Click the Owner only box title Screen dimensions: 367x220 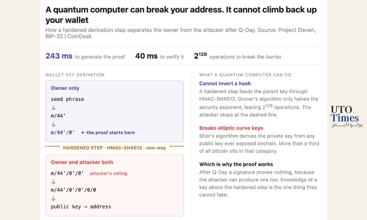[65, 88]
